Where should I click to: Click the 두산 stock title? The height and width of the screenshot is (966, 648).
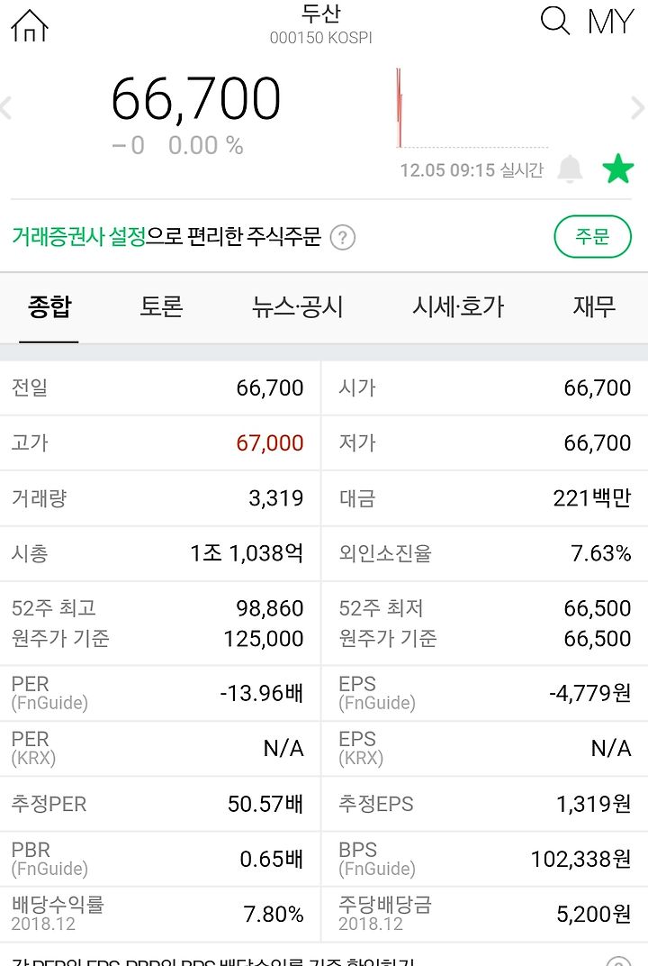(320, 14)
